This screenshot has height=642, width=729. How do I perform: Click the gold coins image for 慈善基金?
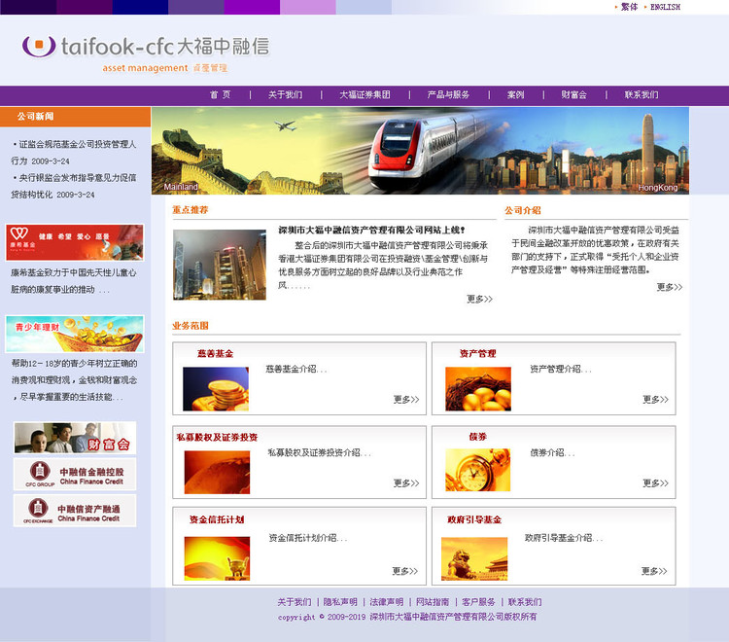point(216,389)
